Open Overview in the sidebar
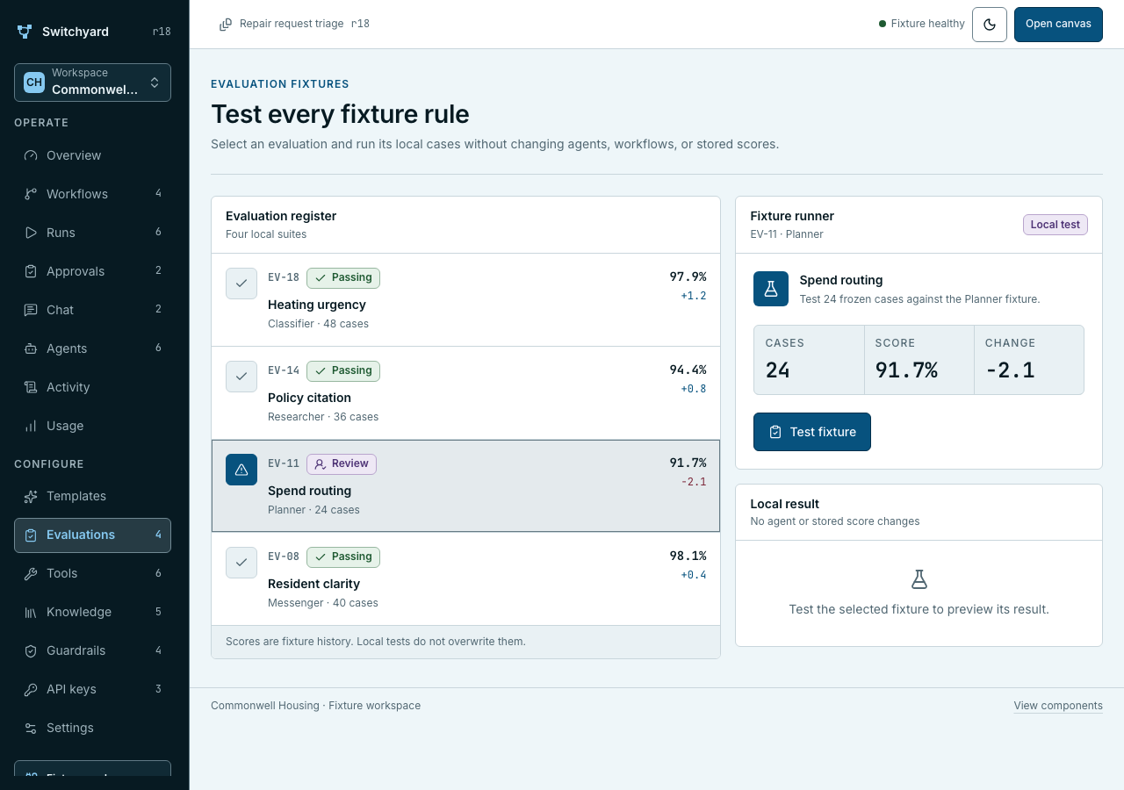Screen dimensions: 1124x790 [92, 155]
